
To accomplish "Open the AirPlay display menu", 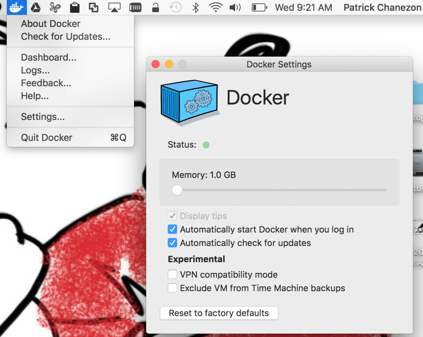I will click(114, 7).
